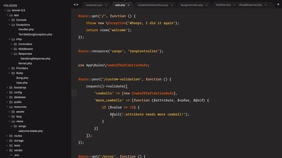Switch to the SongController.php tab
This screenshot has height=158, width=282.
[x=192, y=5]
